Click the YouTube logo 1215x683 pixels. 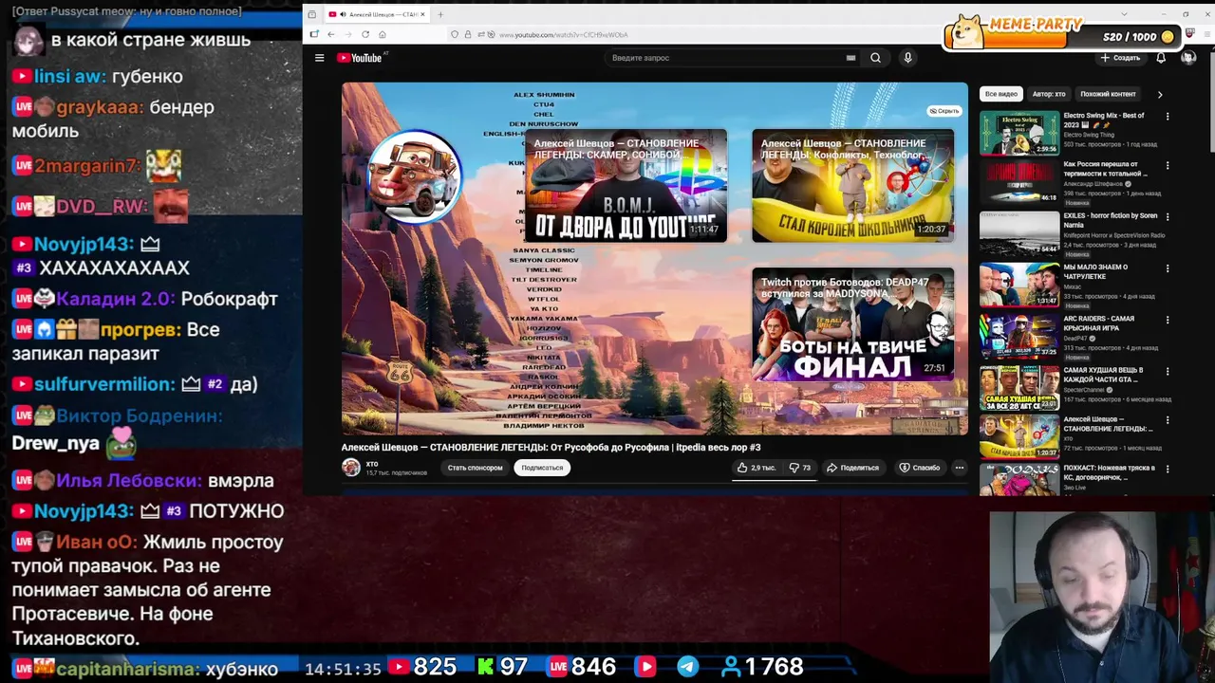click(360, 58)
